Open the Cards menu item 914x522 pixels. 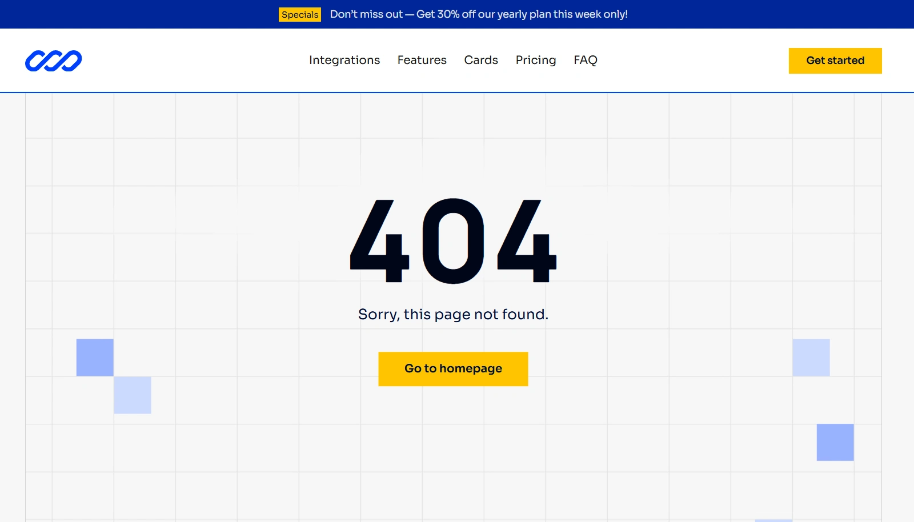(x=481, y=60)
